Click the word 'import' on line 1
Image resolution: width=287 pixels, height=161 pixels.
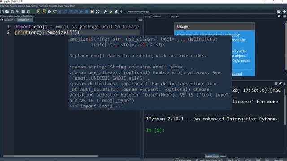[x=23, y=27]
